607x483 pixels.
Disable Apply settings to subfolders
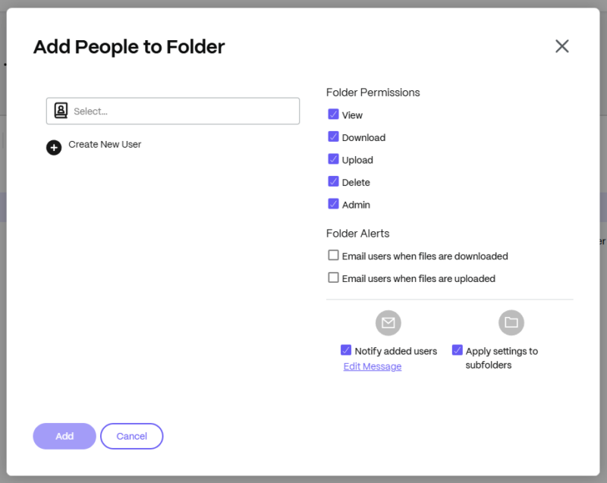point(458,350)
